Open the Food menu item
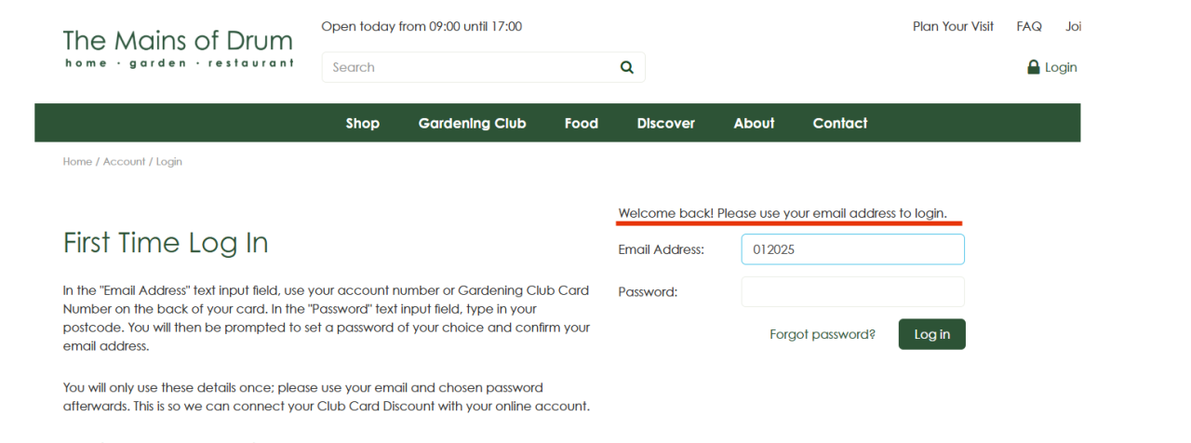Image resolution: width=1191 pixels, height=443 pixels. (582, 123)
